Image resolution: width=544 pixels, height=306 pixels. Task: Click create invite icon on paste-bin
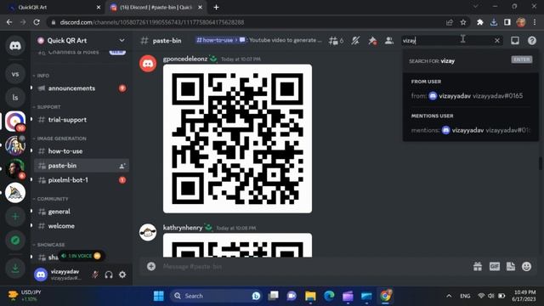(x=122, y=166)
